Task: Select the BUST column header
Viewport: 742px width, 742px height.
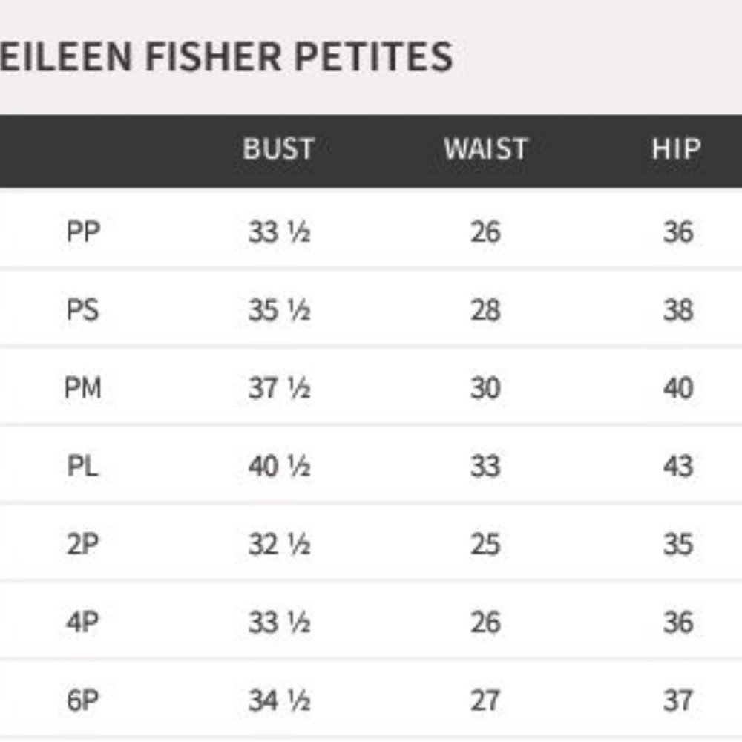Action: [278, 149]
